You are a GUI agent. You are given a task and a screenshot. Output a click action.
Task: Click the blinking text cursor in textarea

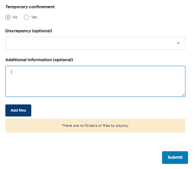[11, 72]
